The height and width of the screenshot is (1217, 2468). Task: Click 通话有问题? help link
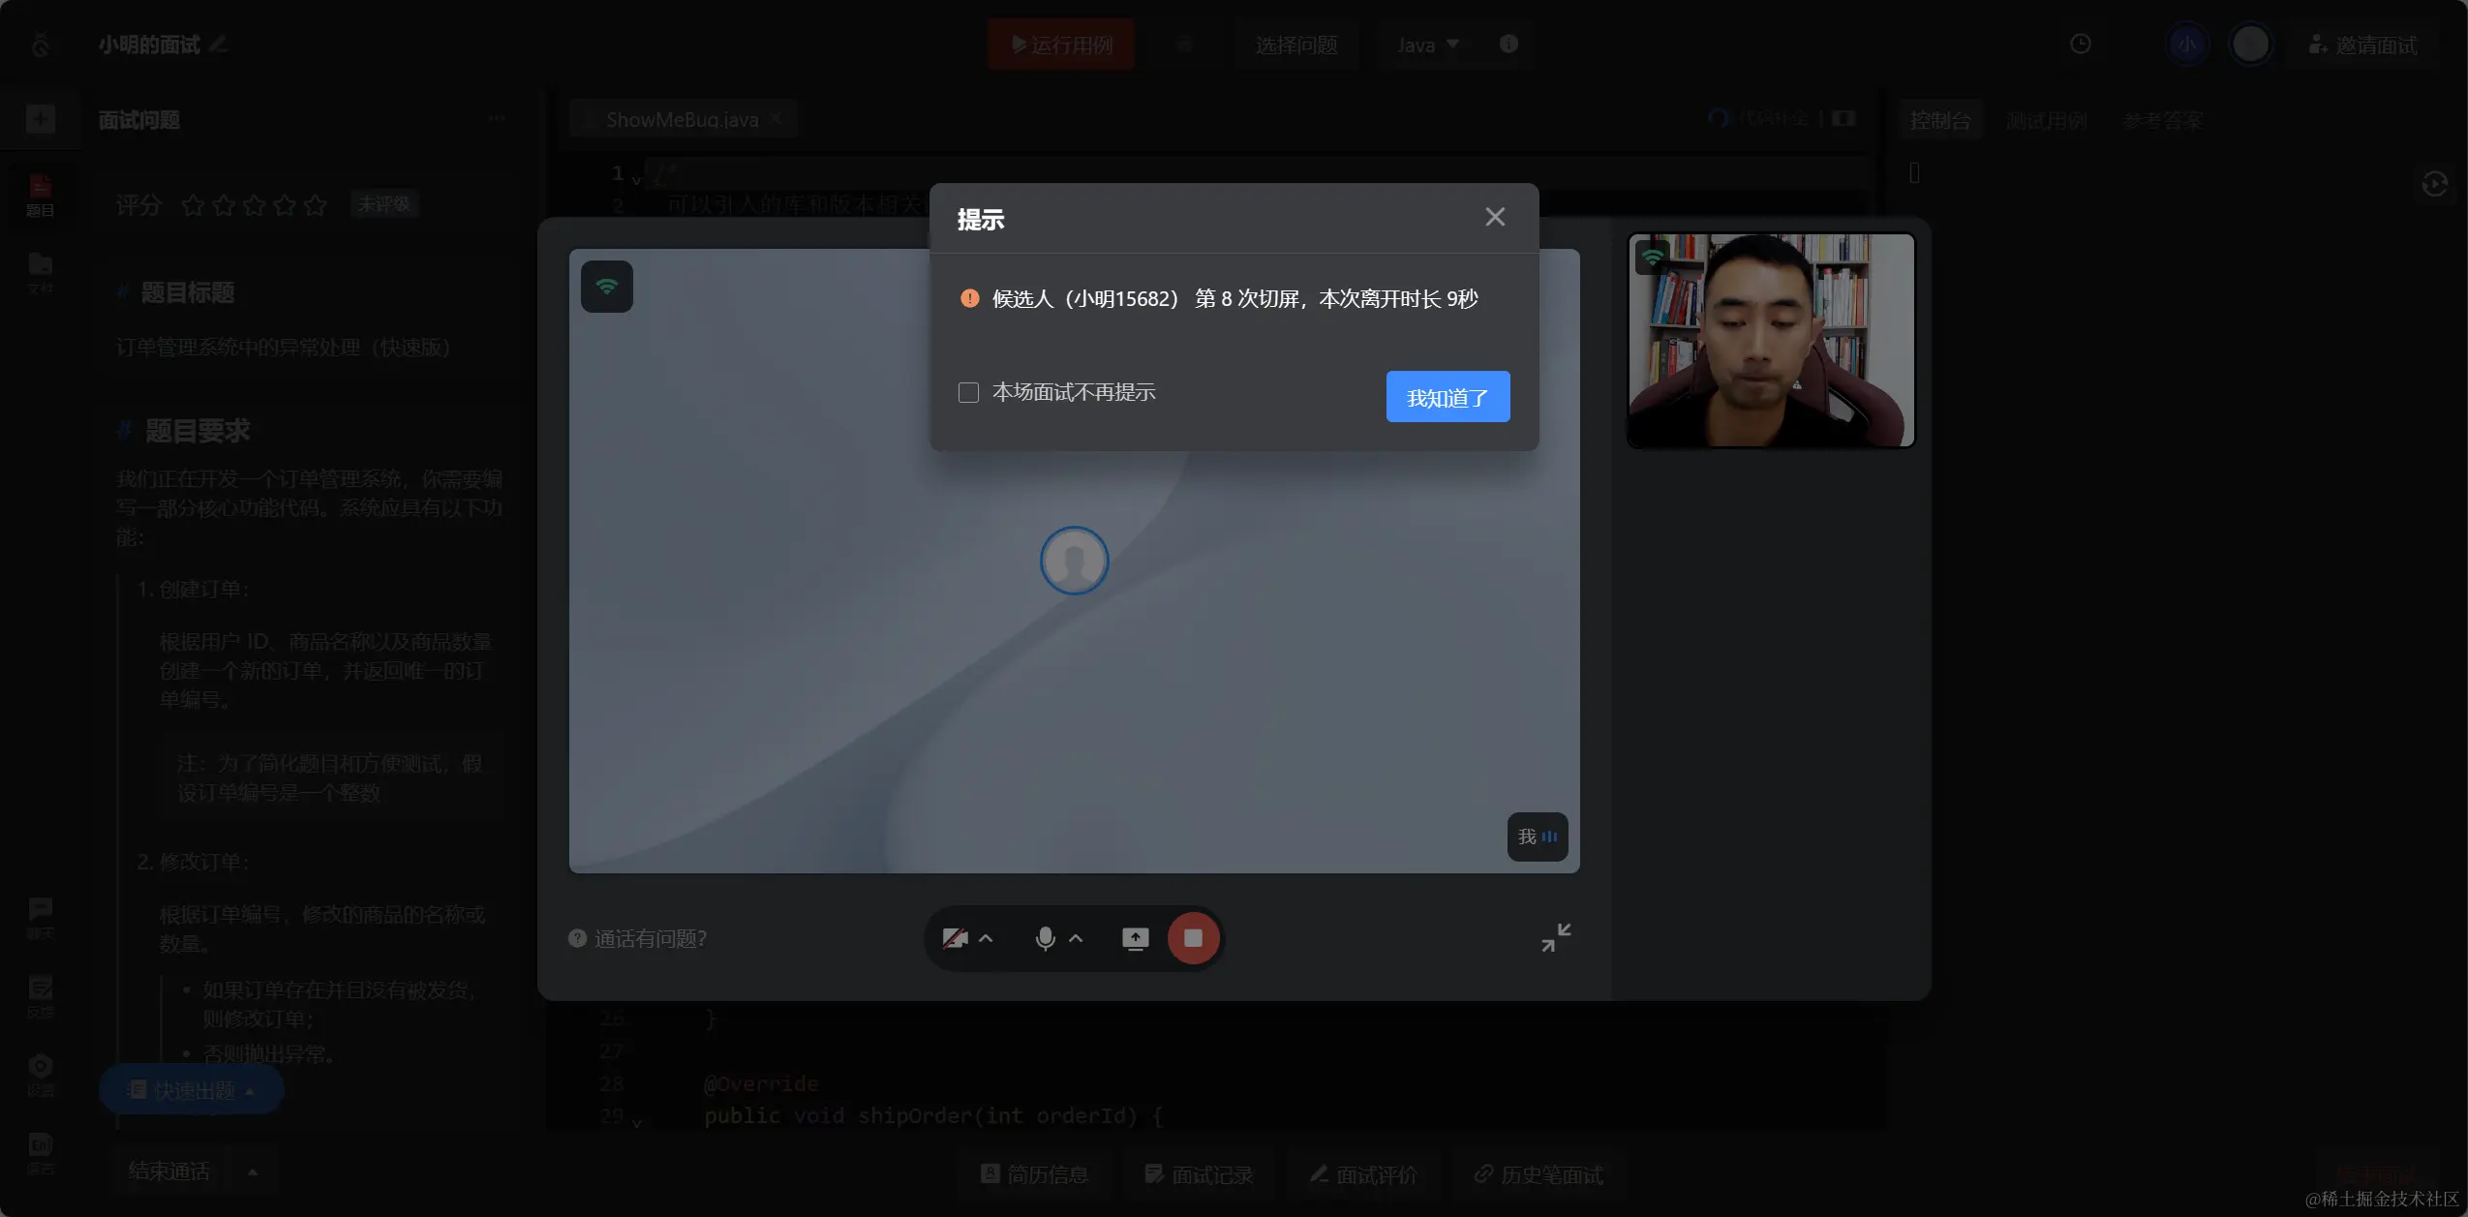click(x=649, y=938)
